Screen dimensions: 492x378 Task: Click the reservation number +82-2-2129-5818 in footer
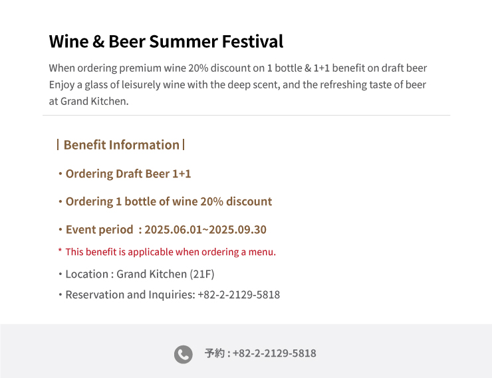click(274, 353)
